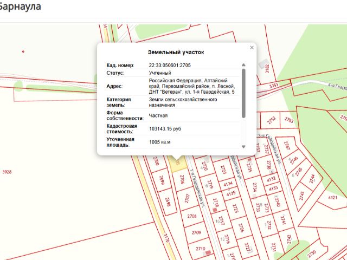Image resolution: width=347 pixels, height=260 pixels.
Task: Select land parcel 2741 on map
Action: click(283, 220)
